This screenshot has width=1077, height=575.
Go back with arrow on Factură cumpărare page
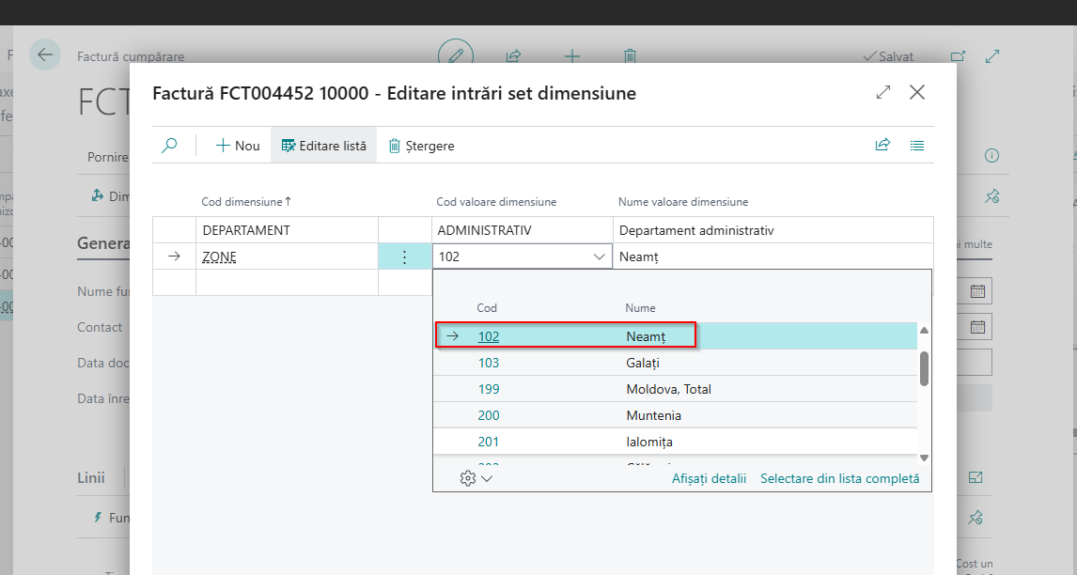click(x=45, y=54)
